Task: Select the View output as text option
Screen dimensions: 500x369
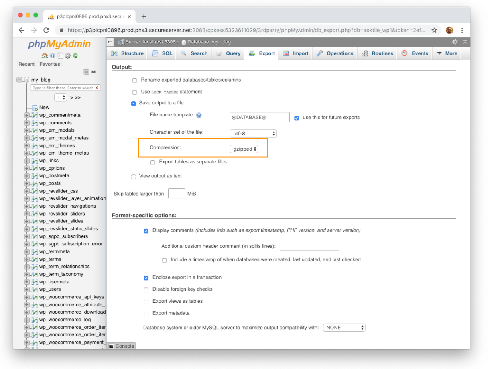Action: (x=133, y=176)
